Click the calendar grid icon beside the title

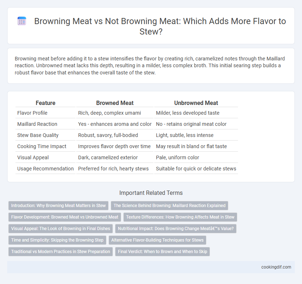pos(22,21)
